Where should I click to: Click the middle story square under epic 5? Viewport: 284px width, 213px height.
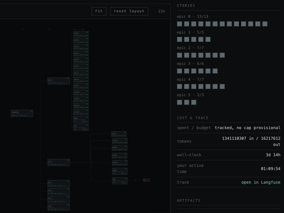(187, 102)
